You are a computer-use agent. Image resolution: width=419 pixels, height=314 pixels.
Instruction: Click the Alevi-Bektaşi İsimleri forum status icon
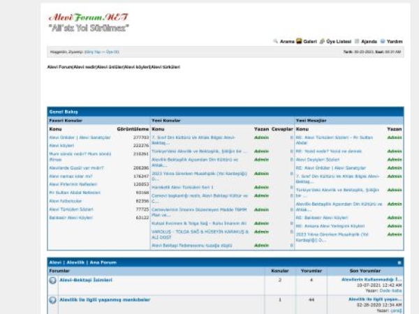pos(53,281)
